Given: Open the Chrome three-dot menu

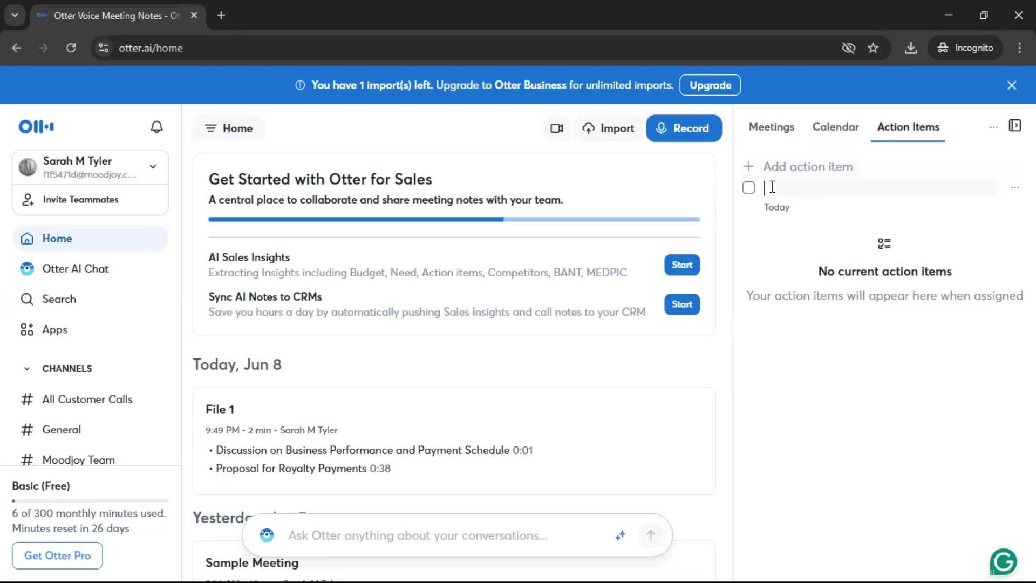Looking at the screenshot, I should 1019,48.
